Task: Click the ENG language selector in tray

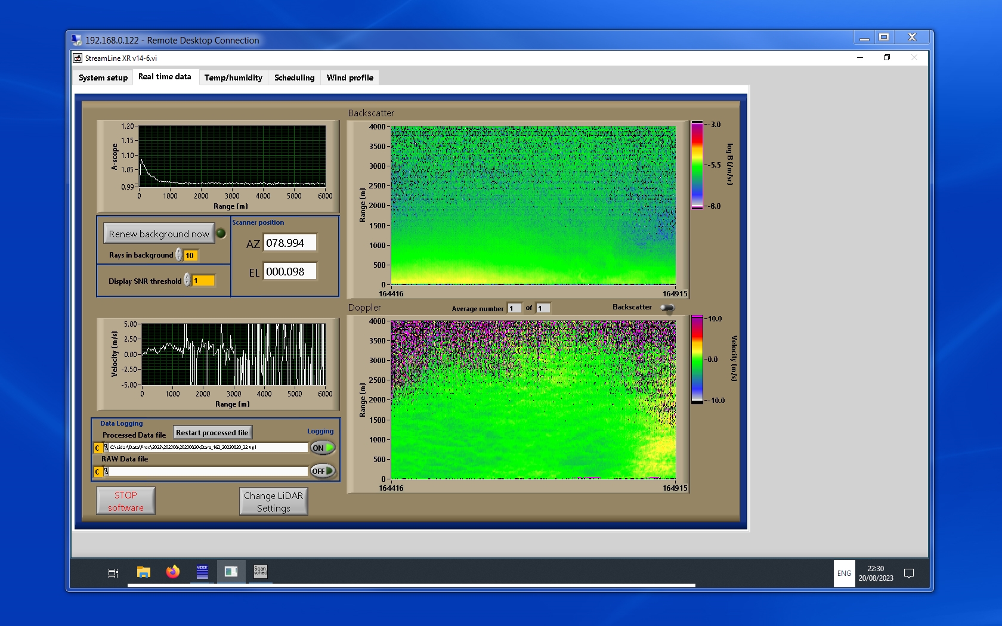Action: [x=844, y=574]
